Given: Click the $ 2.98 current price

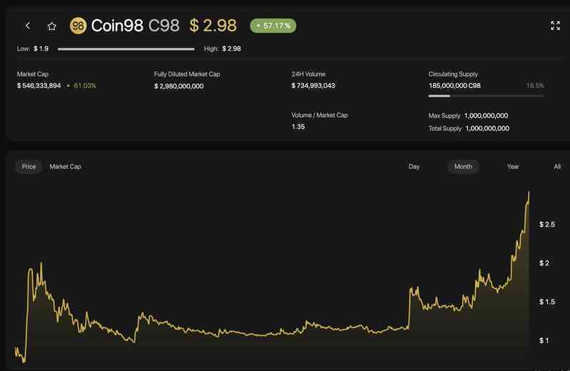Looking at the screenshot, I should (x=213, y=26).
